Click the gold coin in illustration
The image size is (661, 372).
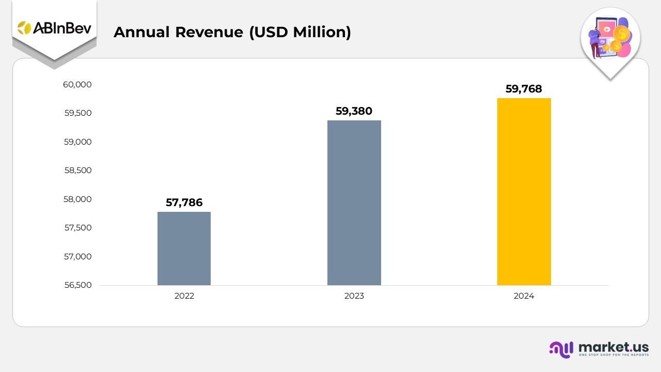click(x=622, y=34)
